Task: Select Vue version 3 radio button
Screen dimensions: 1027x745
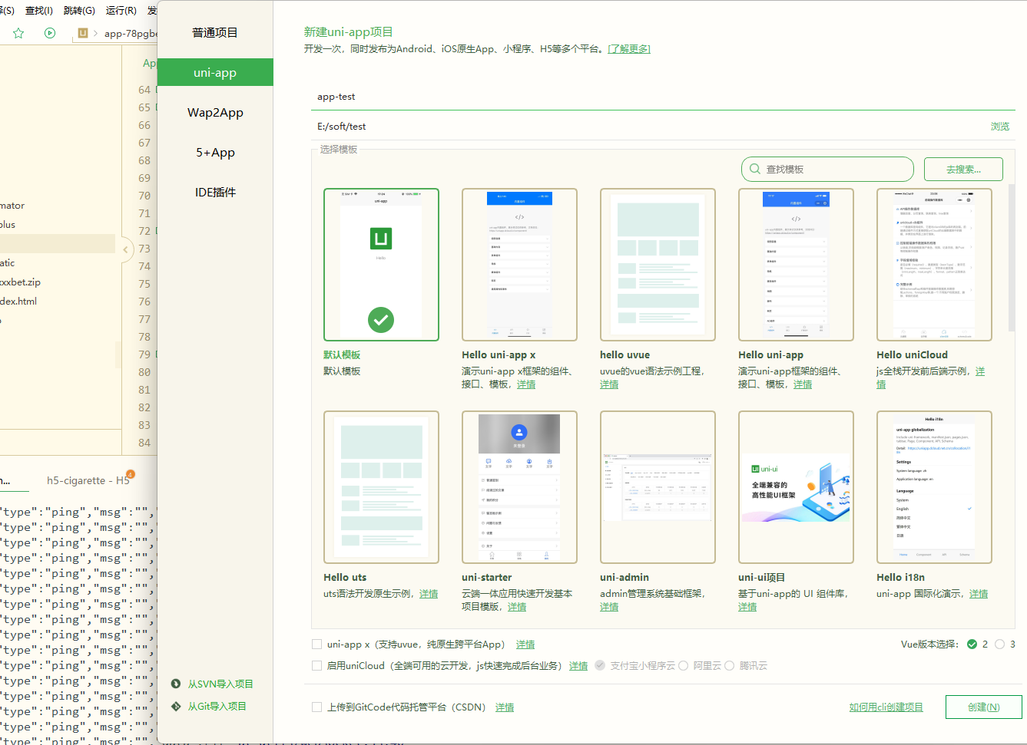Action: click(999, 644)
